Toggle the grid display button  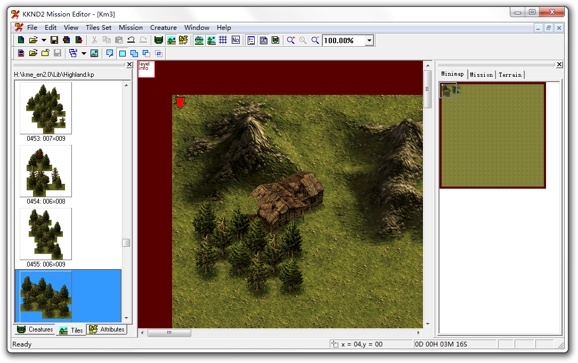[x=223, y=40]
